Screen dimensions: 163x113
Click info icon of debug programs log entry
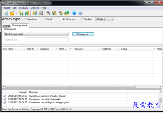(x=4, y=102)
